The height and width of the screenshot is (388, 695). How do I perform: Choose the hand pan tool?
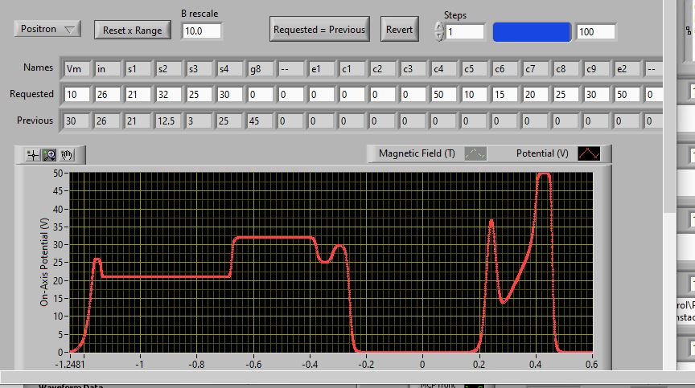[67, 155]
